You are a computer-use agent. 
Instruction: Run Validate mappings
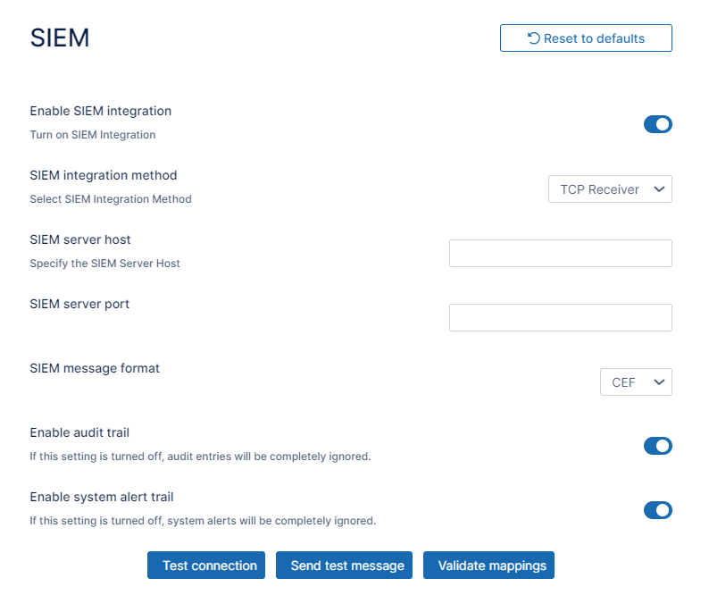[488, 566]
